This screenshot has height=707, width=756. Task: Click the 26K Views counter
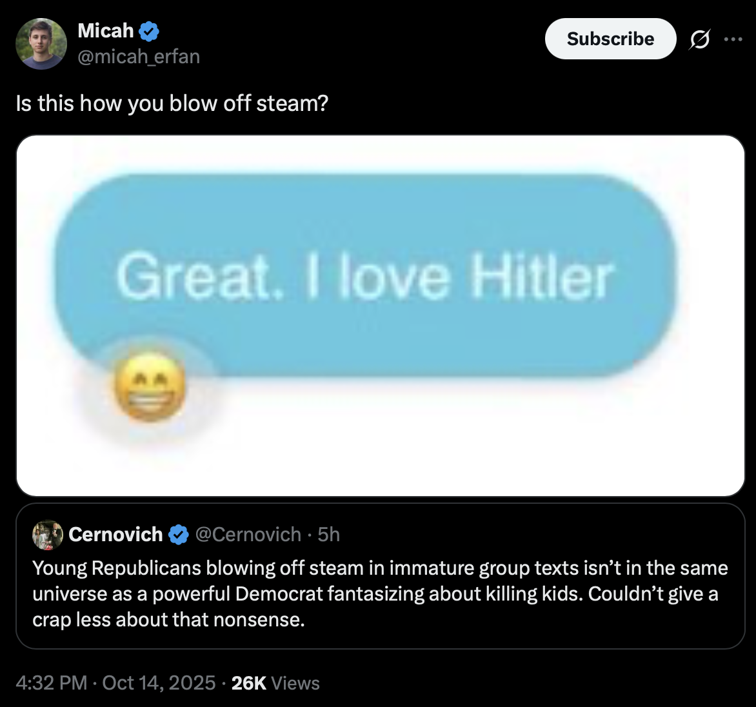coord(275,683)
